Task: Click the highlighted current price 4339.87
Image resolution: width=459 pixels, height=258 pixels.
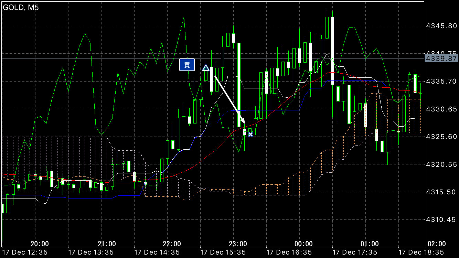Action: 442,58
